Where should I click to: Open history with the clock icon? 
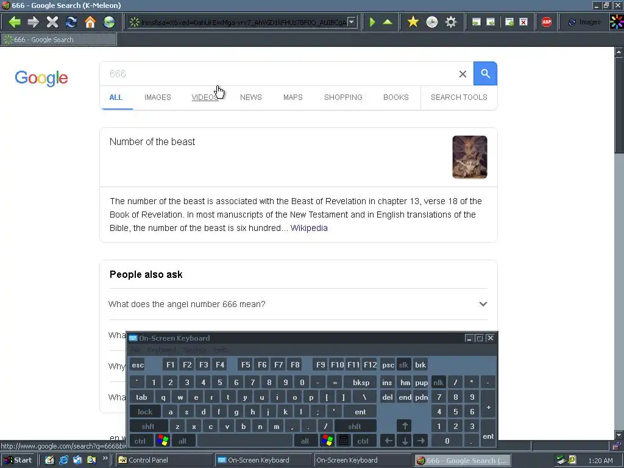432,22
